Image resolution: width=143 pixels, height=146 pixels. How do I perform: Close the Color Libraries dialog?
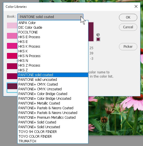[136, 6]
